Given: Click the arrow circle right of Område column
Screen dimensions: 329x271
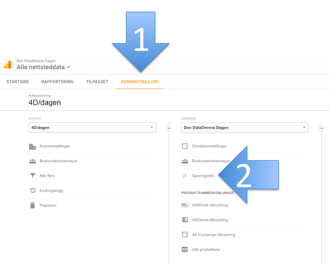Looking at the screenshot, I should (321, 128).
